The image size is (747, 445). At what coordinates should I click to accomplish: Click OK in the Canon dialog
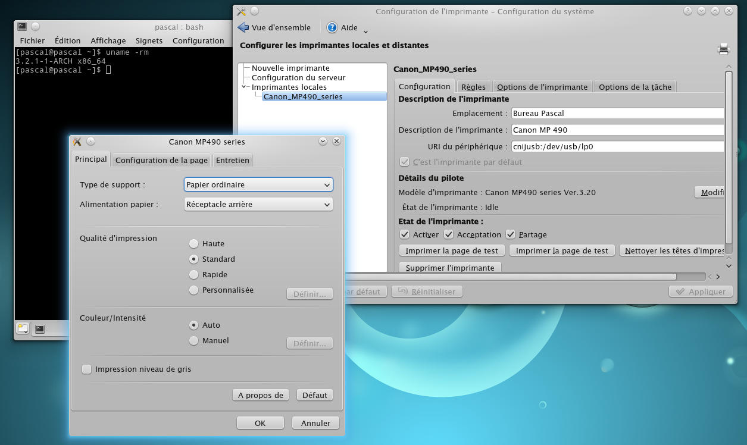tap(260, 423)
